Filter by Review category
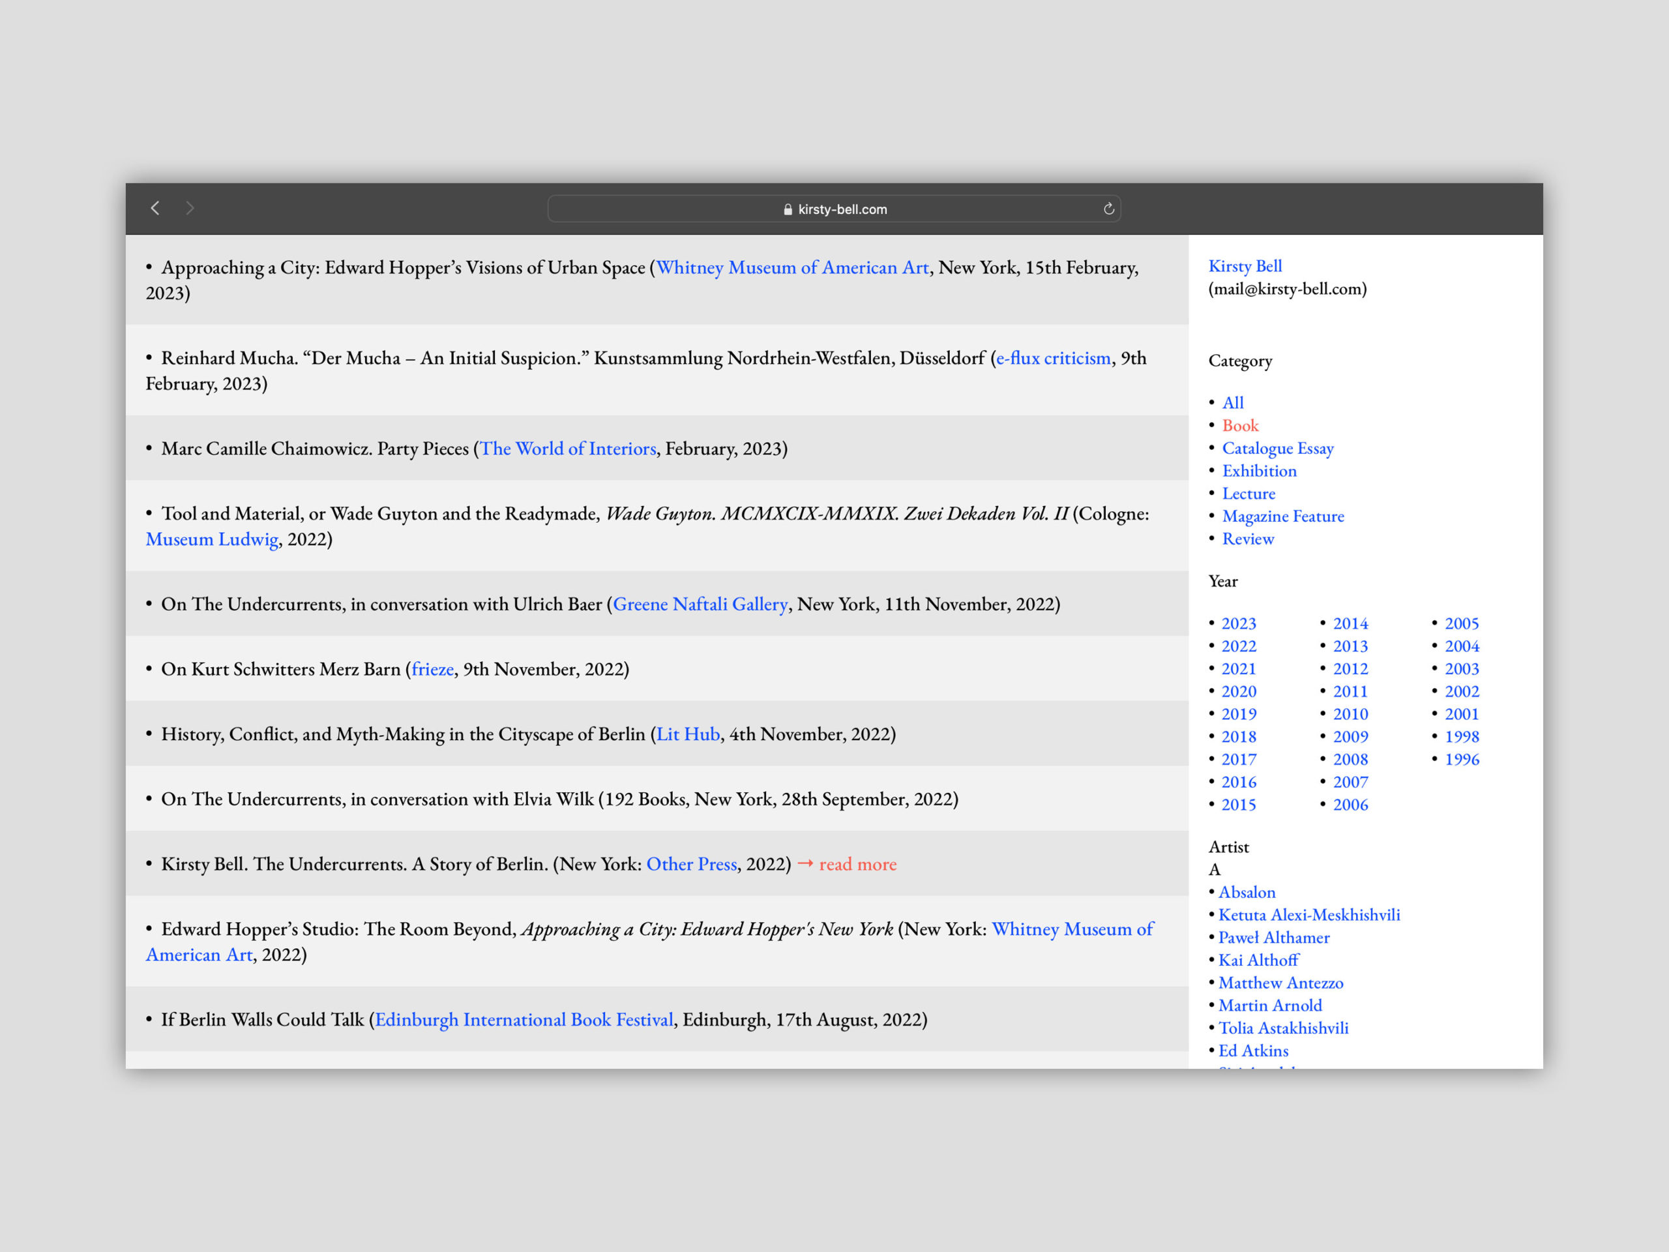The width and height of the screenshot is (1669, 1252). pyautogui.click(x=1248, y=539)
